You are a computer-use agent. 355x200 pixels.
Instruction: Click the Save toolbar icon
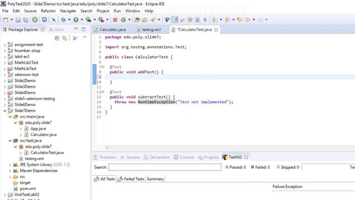tap(18, 20)
